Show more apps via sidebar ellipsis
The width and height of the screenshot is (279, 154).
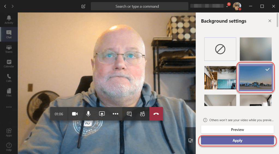(9, 107)
